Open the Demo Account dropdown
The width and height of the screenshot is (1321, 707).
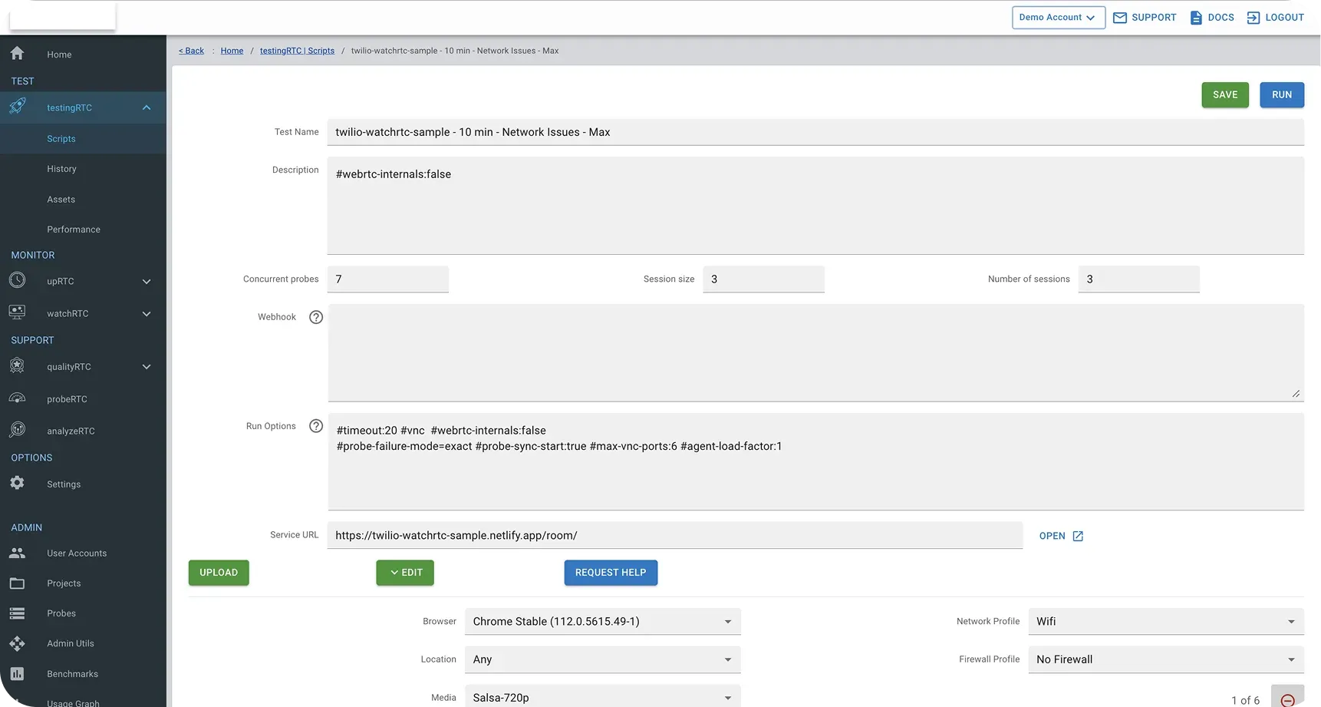point(1058,18)
